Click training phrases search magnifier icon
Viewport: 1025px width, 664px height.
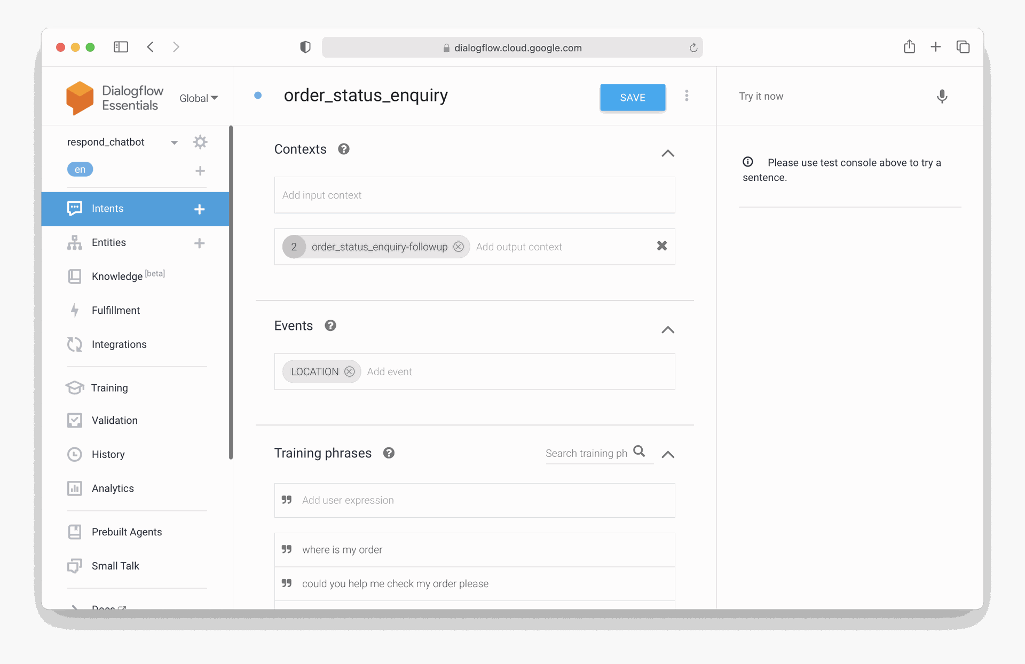pos(639,452)
